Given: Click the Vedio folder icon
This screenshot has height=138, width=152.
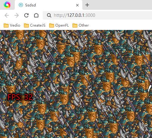Looking at the screenshot, I should pyautogui.click(x=6, y=25).
